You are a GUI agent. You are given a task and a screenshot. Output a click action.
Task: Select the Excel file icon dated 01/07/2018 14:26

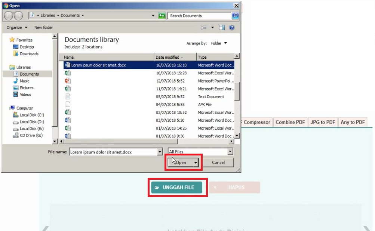[68, 128]
